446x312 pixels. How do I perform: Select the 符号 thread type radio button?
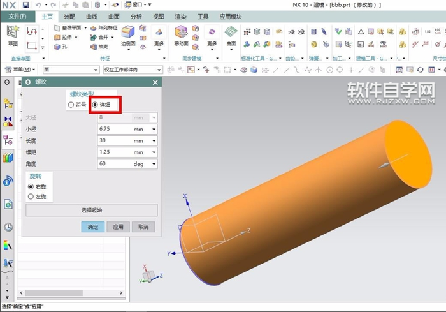click(71, 105)
